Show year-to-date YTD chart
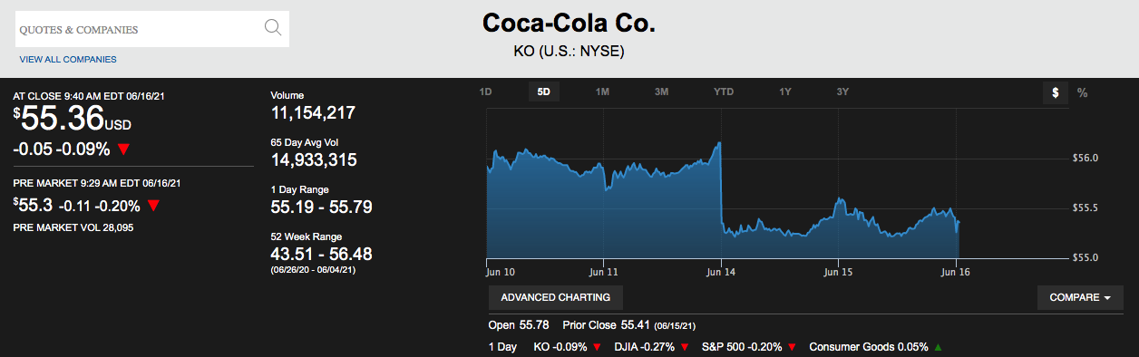The height and width of the screenshot is (357, 1139). (x=724, y=92)
